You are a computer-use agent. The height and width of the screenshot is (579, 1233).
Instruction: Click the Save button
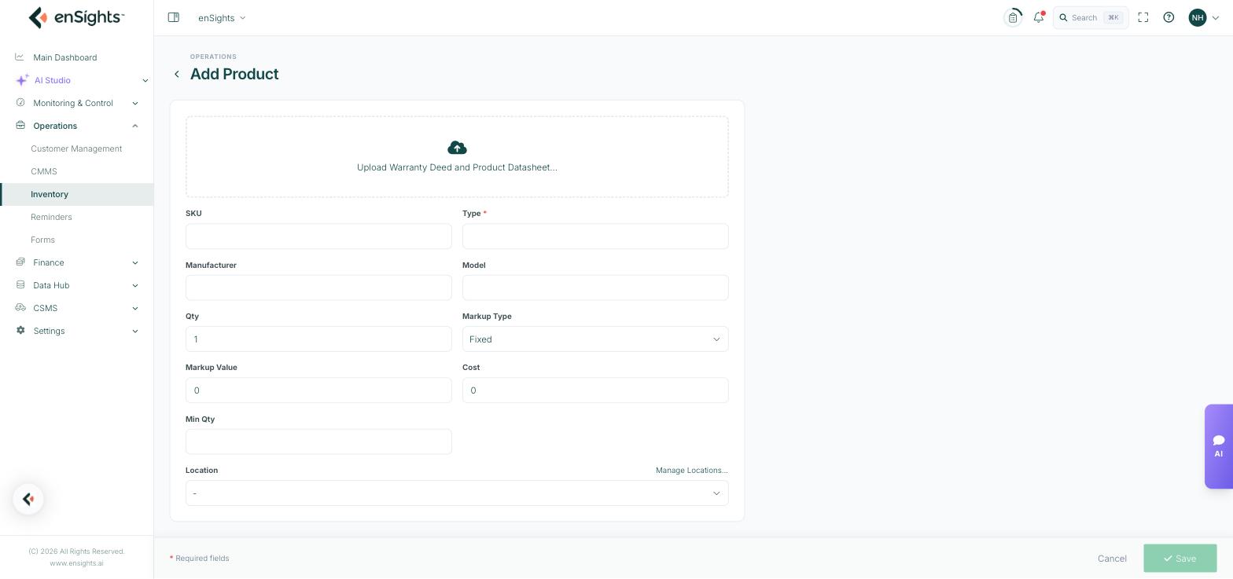pos(1180,559)
